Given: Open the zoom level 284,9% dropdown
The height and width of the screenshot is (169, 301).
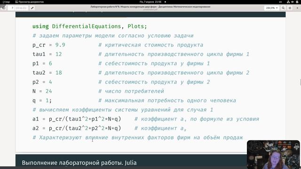Looking at the screenshot, I should click(x=272, y=8).
